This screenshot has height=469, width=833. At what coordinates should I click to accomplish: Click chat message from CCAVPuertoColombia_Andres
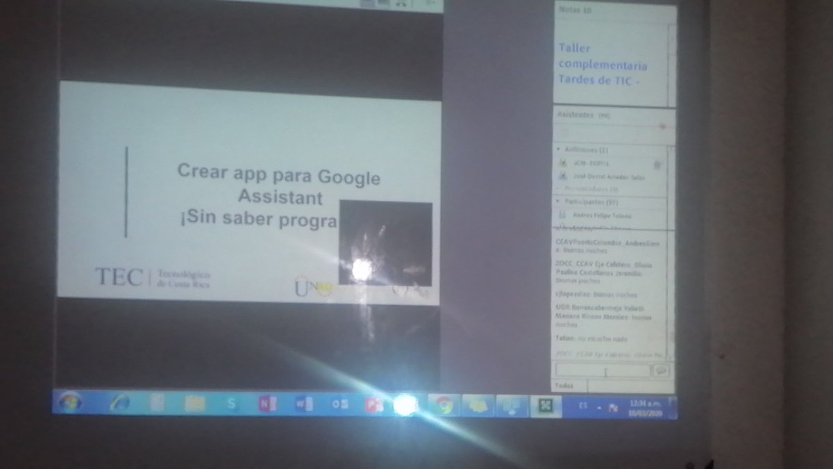click(x=607, y=247)
